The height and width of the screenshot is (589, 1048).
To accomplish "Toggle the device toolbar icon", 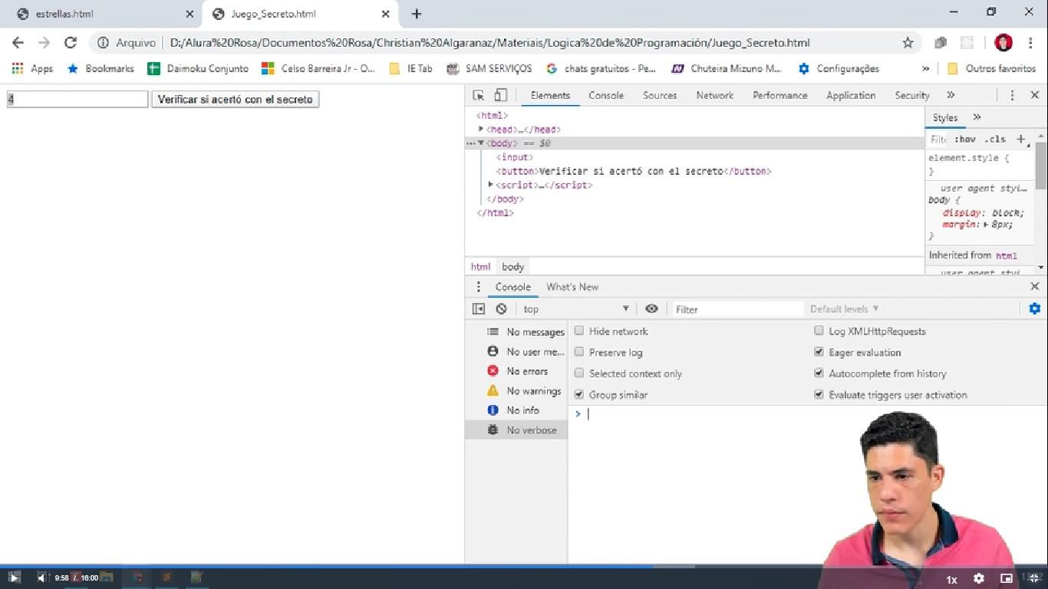I will click(500, 95).
